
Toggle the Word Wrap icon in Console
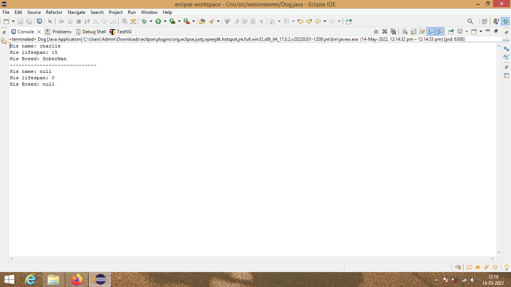click(x=422, y=31)
